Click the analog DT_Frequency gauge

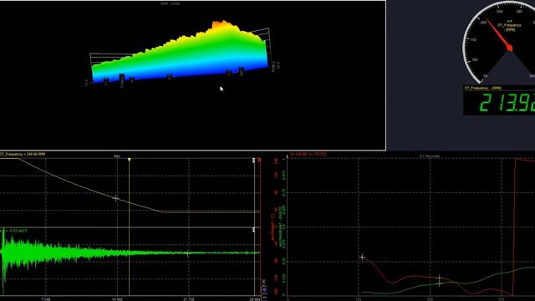499,43
